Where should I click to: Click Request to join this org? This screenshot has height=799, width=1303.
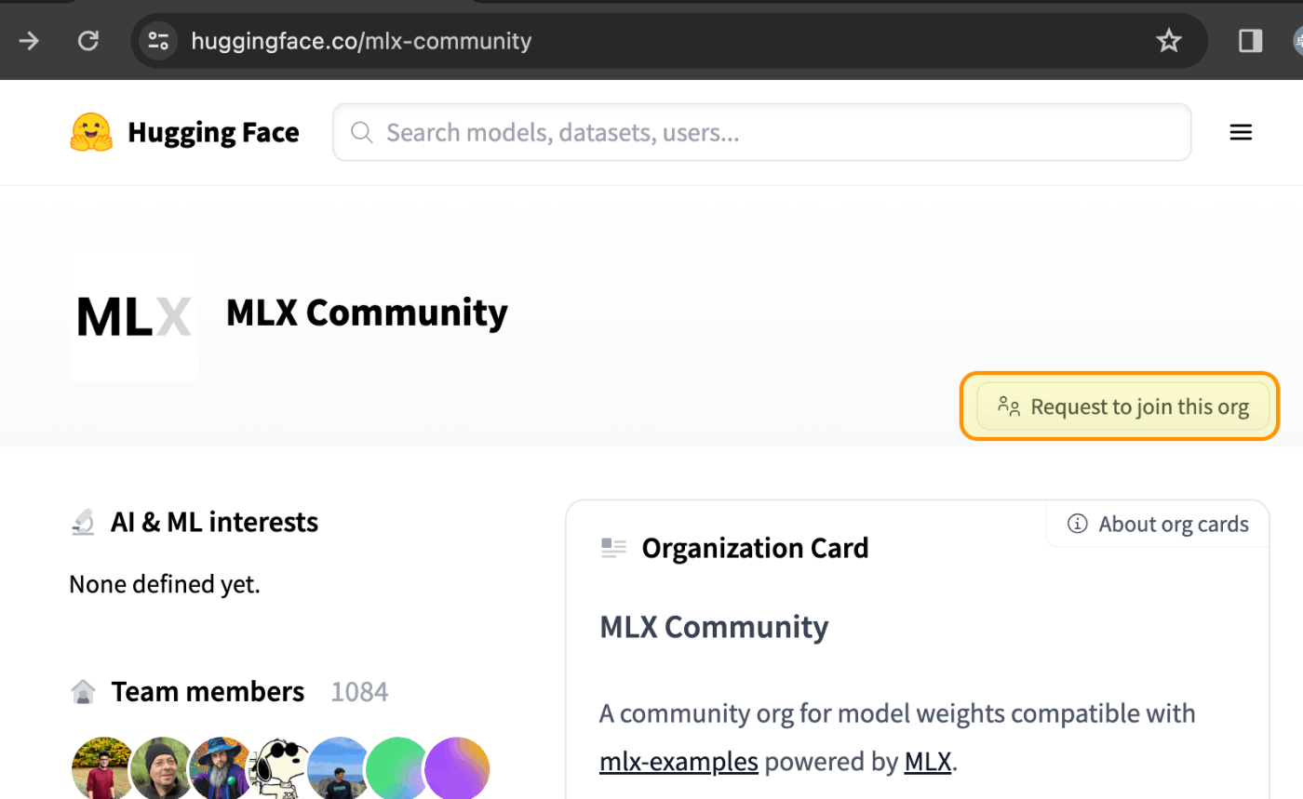[x=1122, y=406]
